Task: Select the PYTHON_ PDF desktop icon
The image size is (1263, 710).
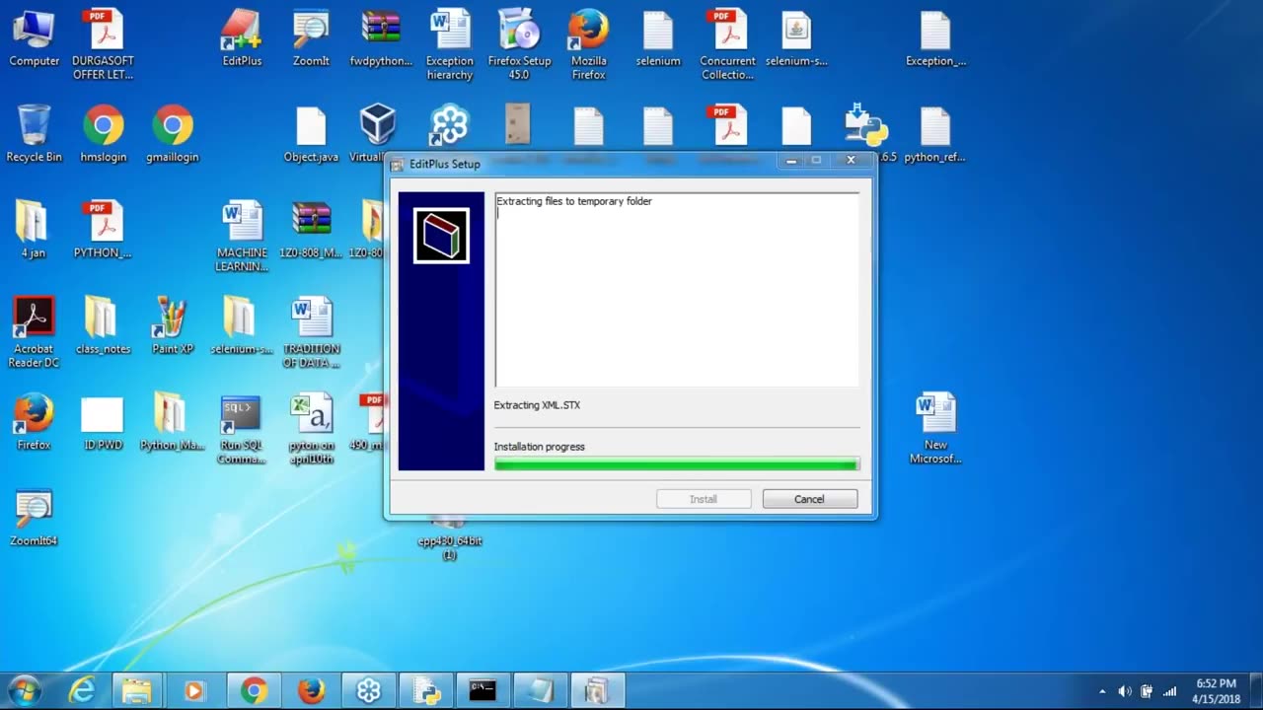Action: pyautogui.click(x=103, y=230)
